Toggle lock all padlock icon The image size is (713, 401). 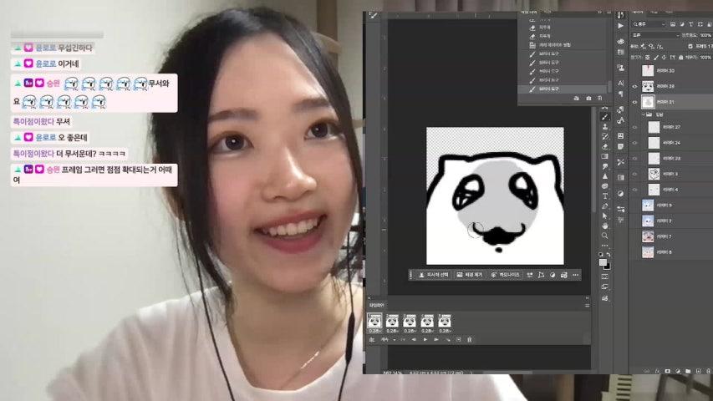(x=680, y=58)
